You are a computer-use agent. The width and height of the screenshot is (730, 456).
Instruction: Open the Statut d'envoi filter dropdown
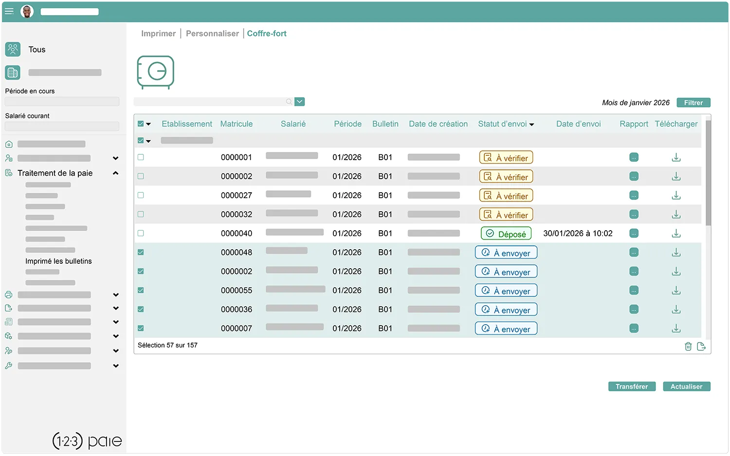tap(531, 125)
